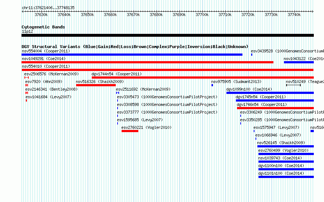Click the chr11:37621406..37748135 coordinates label

[x=48, y=8]
